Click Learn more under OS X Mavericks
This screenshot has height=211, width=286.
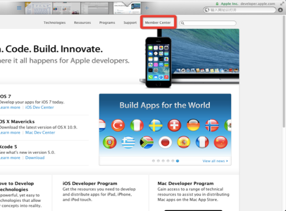[10, 133]
